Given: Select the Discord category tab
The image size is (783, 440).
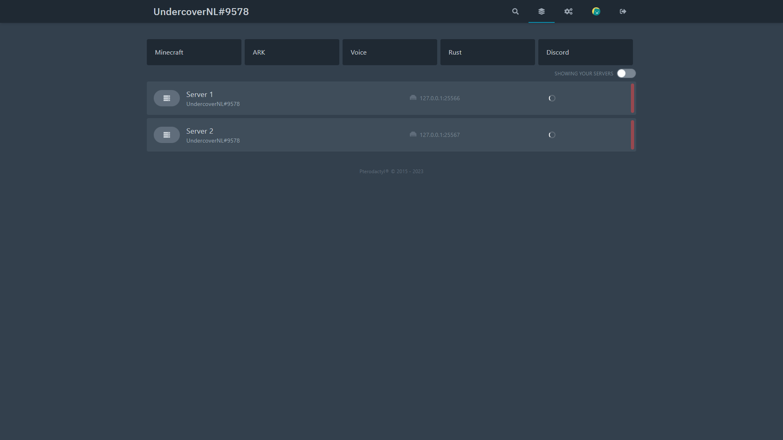Looking at the screenshot, I should (585, 52).
